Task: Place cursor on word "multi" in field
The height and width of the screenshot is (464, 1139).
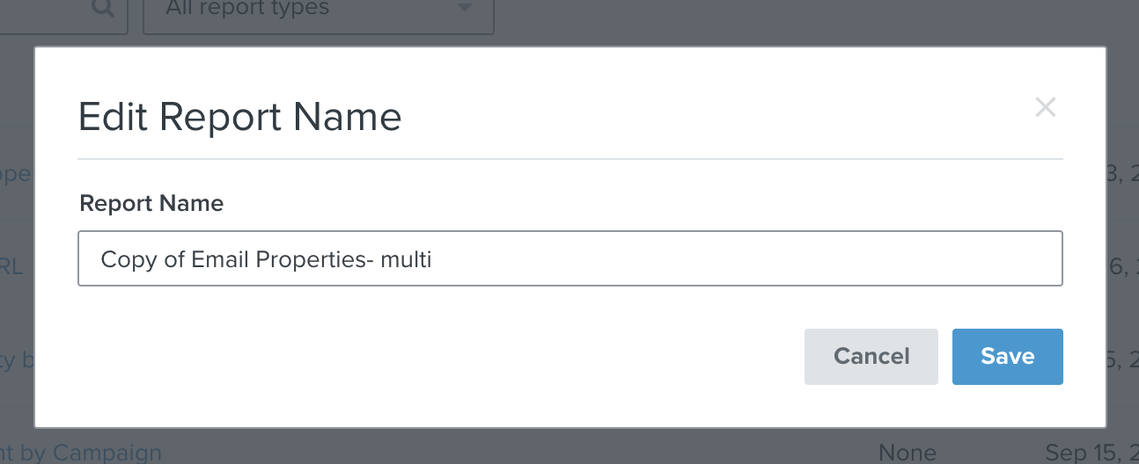Action: [406, 259]
